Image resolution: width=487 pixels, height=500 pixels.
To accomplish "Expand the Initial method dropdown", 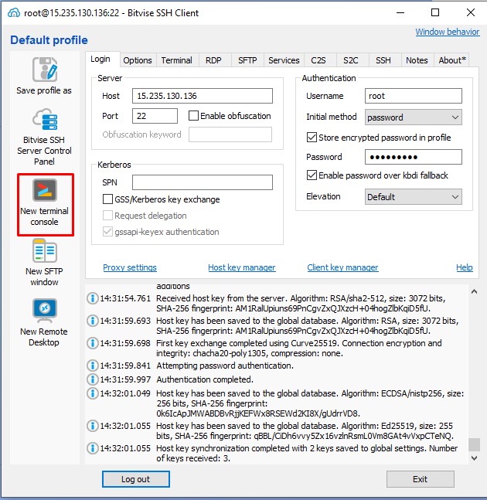I will [x=454, y=117].
